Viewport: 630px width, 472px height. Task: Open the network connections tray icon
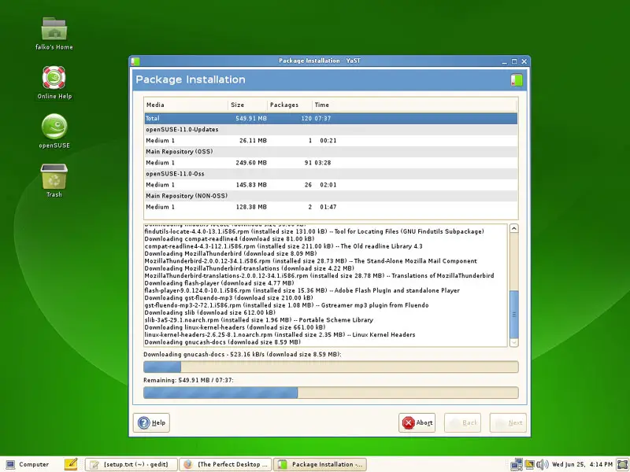click(x=517, y=464)
